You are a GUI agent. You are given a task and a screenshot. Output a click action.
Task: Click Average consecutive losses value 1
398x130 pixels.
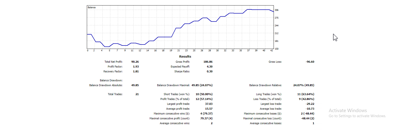pyautogui.click(x=313, y=123)
